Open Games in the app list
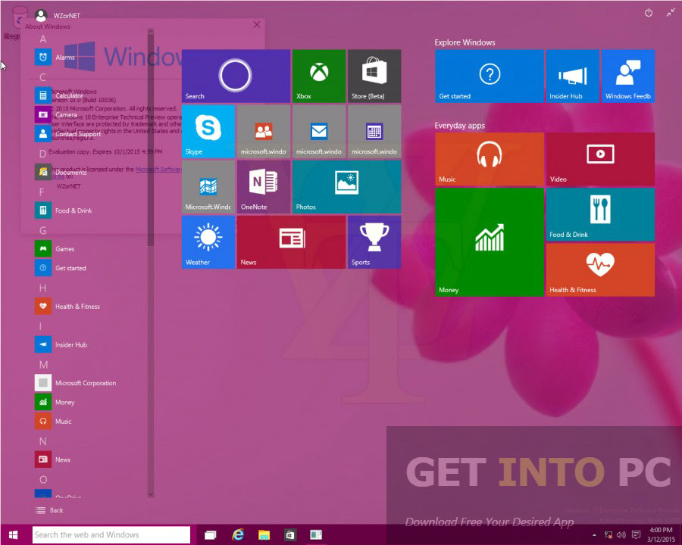Viewport: 682px width, 545px height. [x=55, y=249]
